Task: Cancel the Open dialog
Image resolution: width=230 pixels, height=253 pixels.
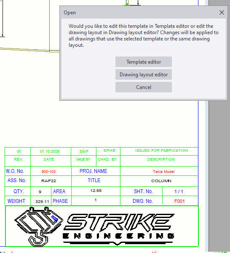Action: tap(144, 87)
